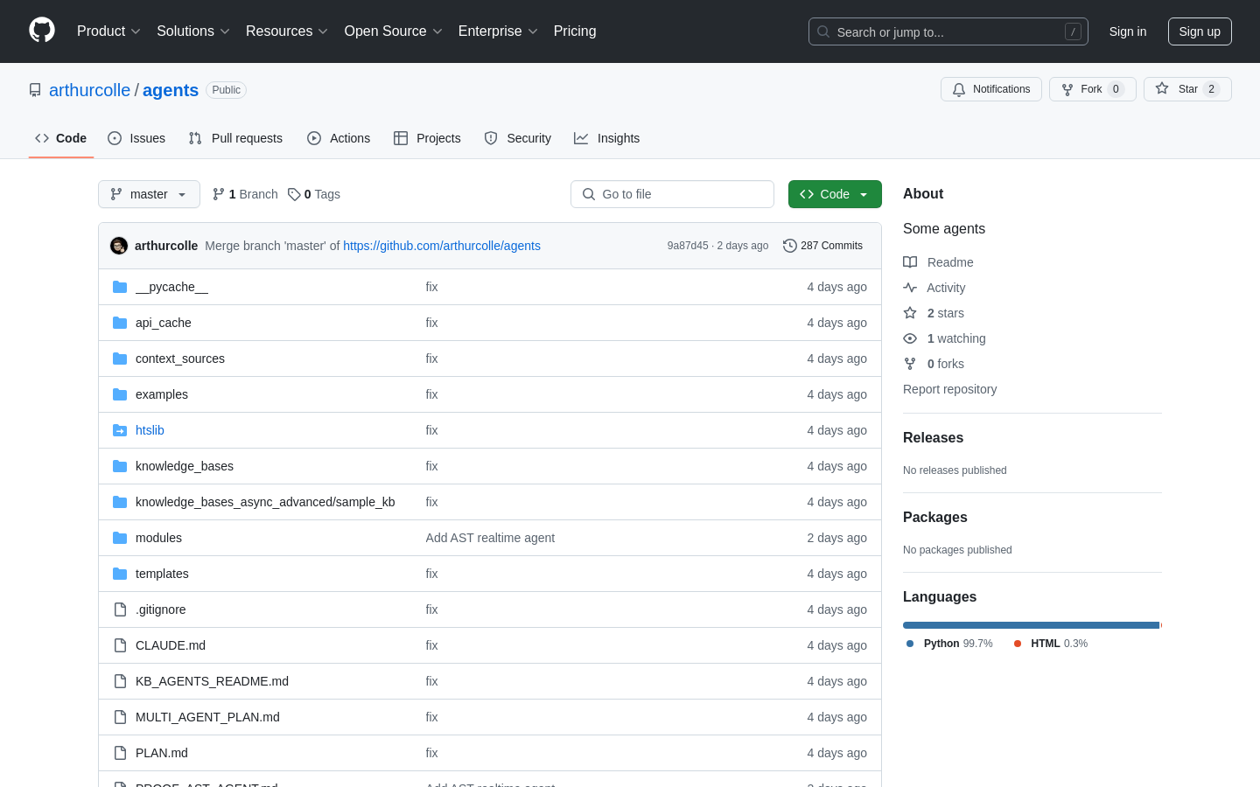Viewport: 1260px width, 787px height.
Task: Click the magnifier in Go to file
Action: 589,194
